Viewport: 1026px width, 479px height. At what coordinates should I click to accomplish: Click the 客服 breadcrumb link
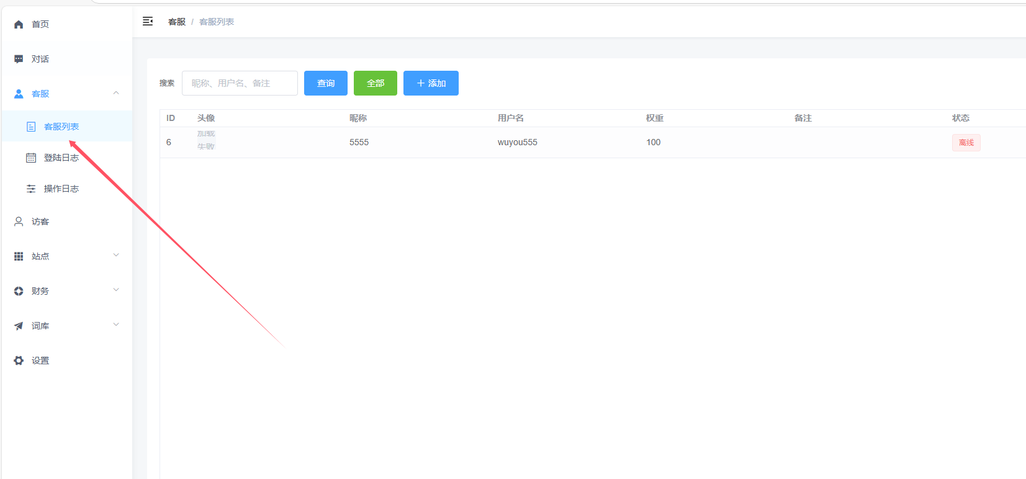177,22
